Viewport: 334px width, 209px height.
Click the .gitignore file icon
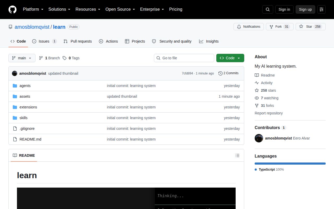[15, 129]
